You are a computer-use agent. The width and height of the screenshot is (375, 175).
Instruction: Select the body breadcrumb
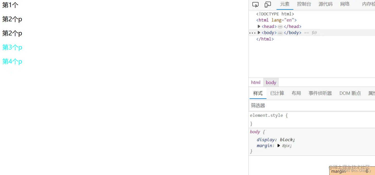[x=271, y=82]
